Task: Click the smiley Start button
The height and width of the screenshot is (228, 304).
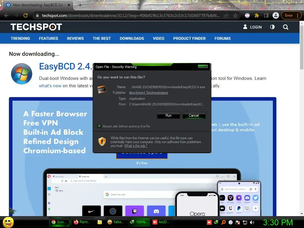Action: click(x=8, y=222)
